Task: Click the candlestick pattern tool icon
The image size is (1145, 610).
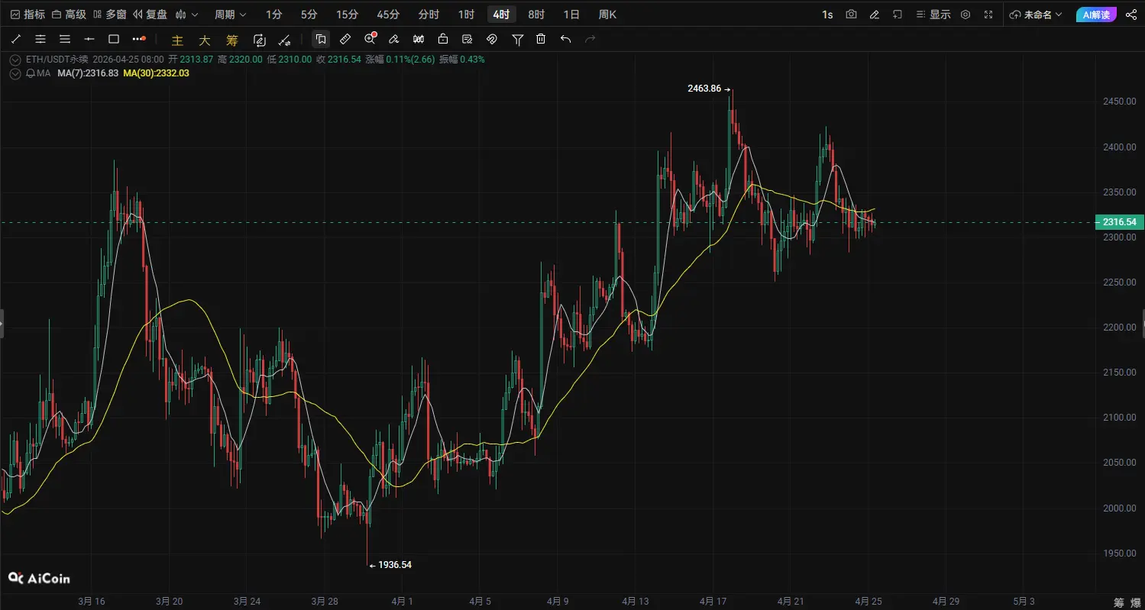Action: [x=419, y=39]
